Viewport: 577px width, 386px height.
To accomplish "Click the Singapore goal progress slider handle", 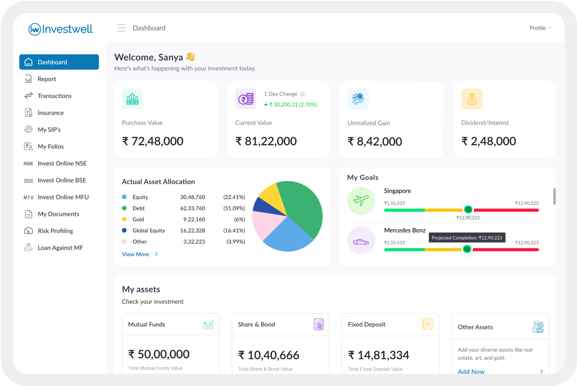I will click(x=467, y=210).
